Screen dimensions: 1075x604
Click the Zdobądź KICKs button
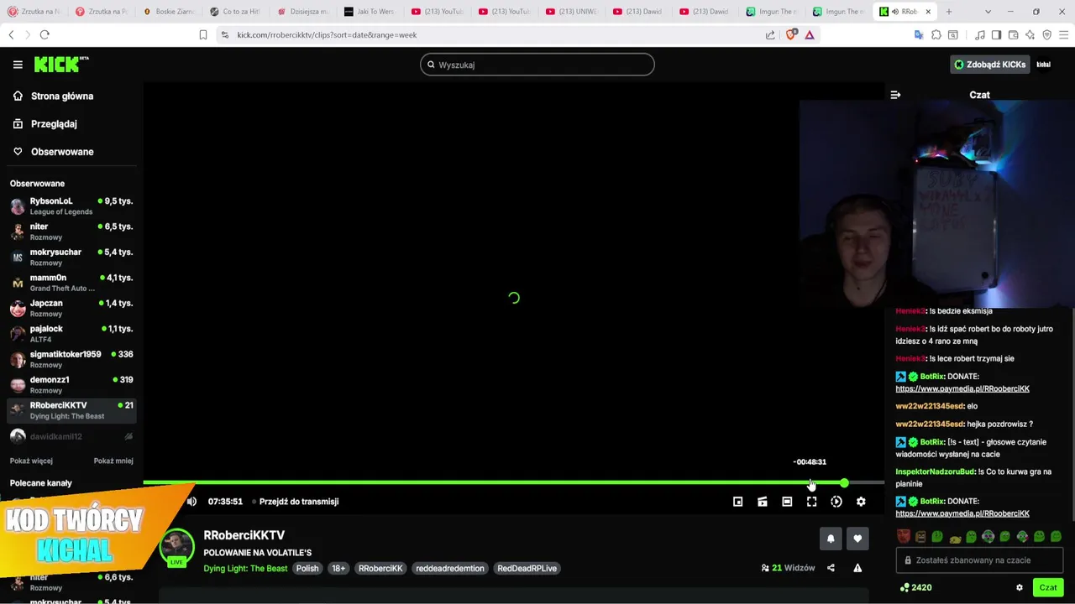click(x=989, y=65)
